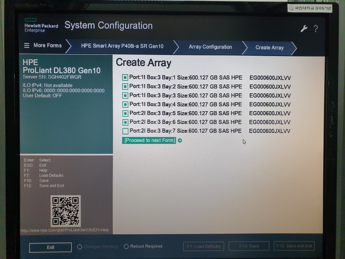Click the F7: Load Defaults help line
This screenshot has width=345, height=259.
44,175
